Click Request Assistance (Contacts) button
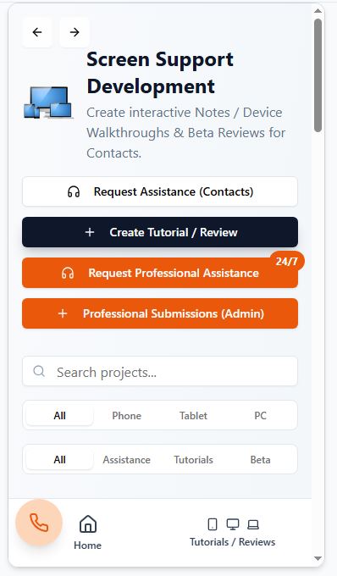This screenshot has width=337, height=576. [x=160, y=191]
